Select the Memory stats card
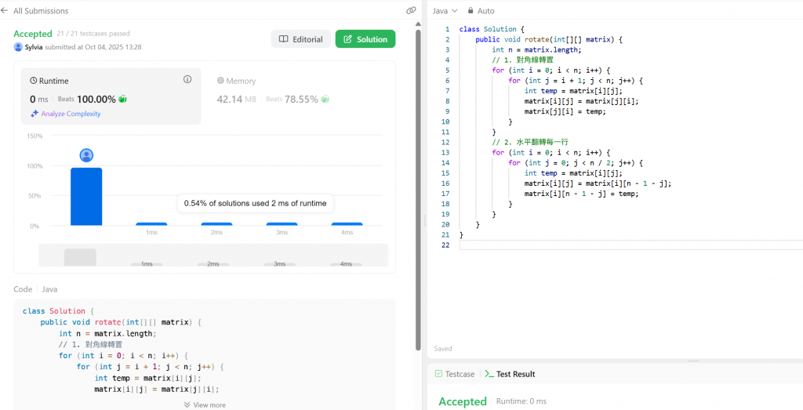The image size is (803, 410). click(x=298, y=96)
